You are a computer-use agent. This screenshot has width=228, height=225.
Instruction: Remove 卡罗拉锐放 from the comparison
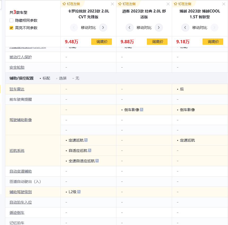pos(112,4)
